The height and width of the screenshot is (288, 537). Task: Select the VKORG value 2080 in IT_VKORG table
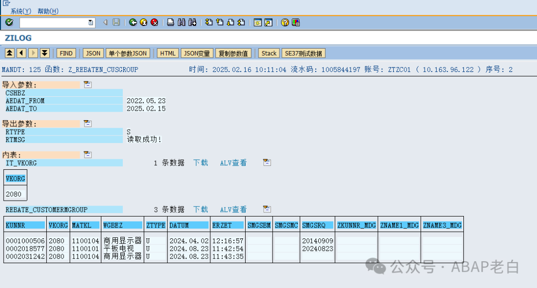[14, 194]
